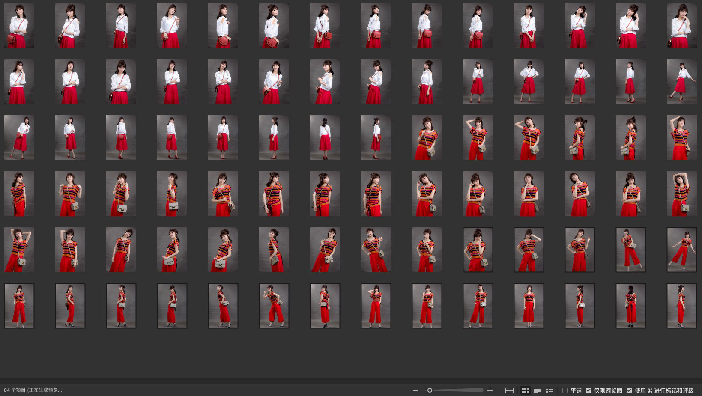Switch to details view icon
The width and height of the screenshot is (702, 396).
(537, 390)
